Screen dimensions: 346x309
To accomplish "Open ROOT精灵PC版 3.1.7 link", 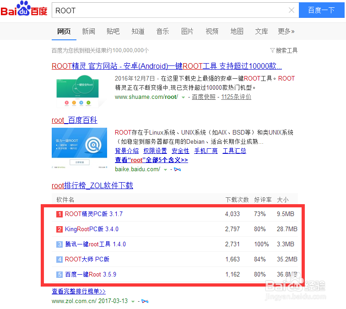I will pyautogui.click(x=94, y=214).
